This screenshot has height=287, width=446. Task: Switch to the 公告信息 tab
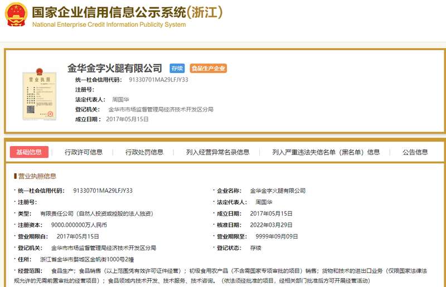pyautogui.click(x=415, y=152)
